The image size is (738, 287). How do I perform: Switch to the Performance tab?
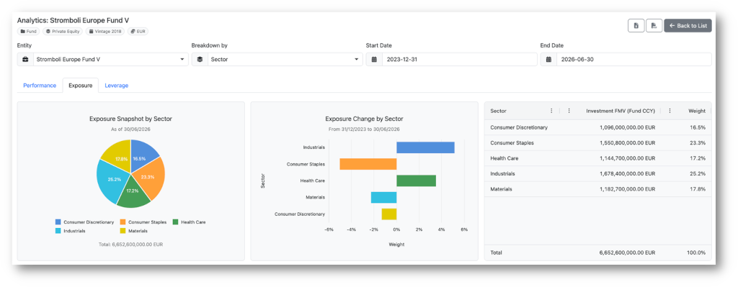[40, 86]
